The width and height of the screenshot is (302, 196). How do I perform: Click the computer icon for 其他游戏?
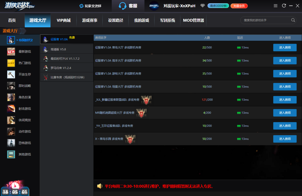[x=11, y=154]
